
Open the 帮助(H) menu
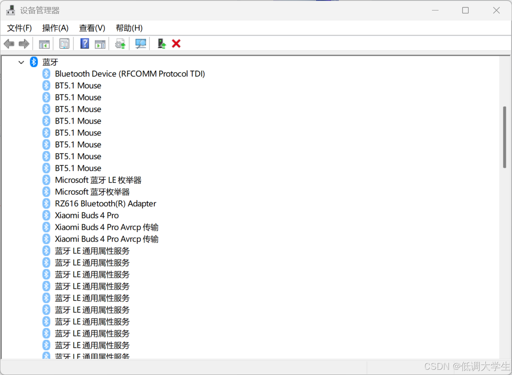point(129,28)
